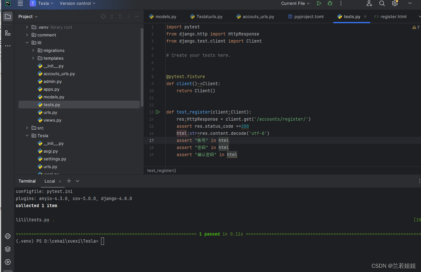Image resolution: width=421 pixels, height=272 pixels.
Task: Select Opened File crosshair icon in Project panel
Action: 103,16
